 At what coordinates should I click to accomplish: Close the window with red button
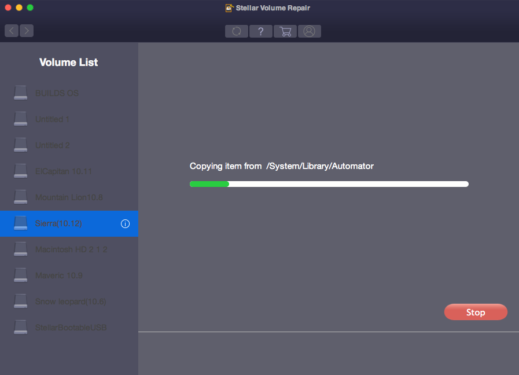point(8,8)
